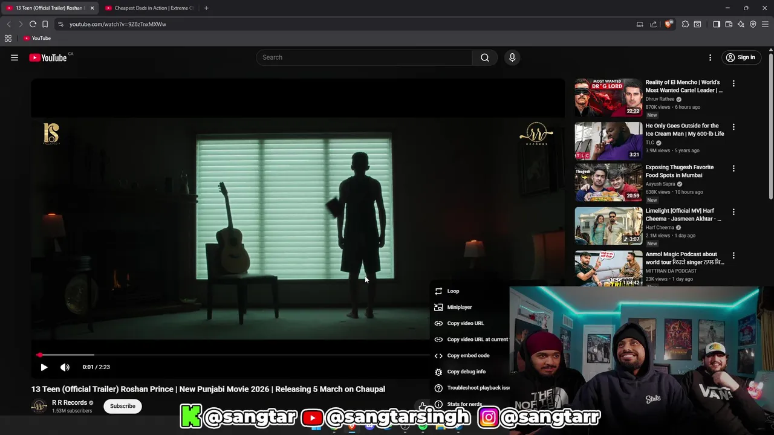Screen dimensions: 774x435
Task: Open Brave Wallet icon
Action: 729,24
